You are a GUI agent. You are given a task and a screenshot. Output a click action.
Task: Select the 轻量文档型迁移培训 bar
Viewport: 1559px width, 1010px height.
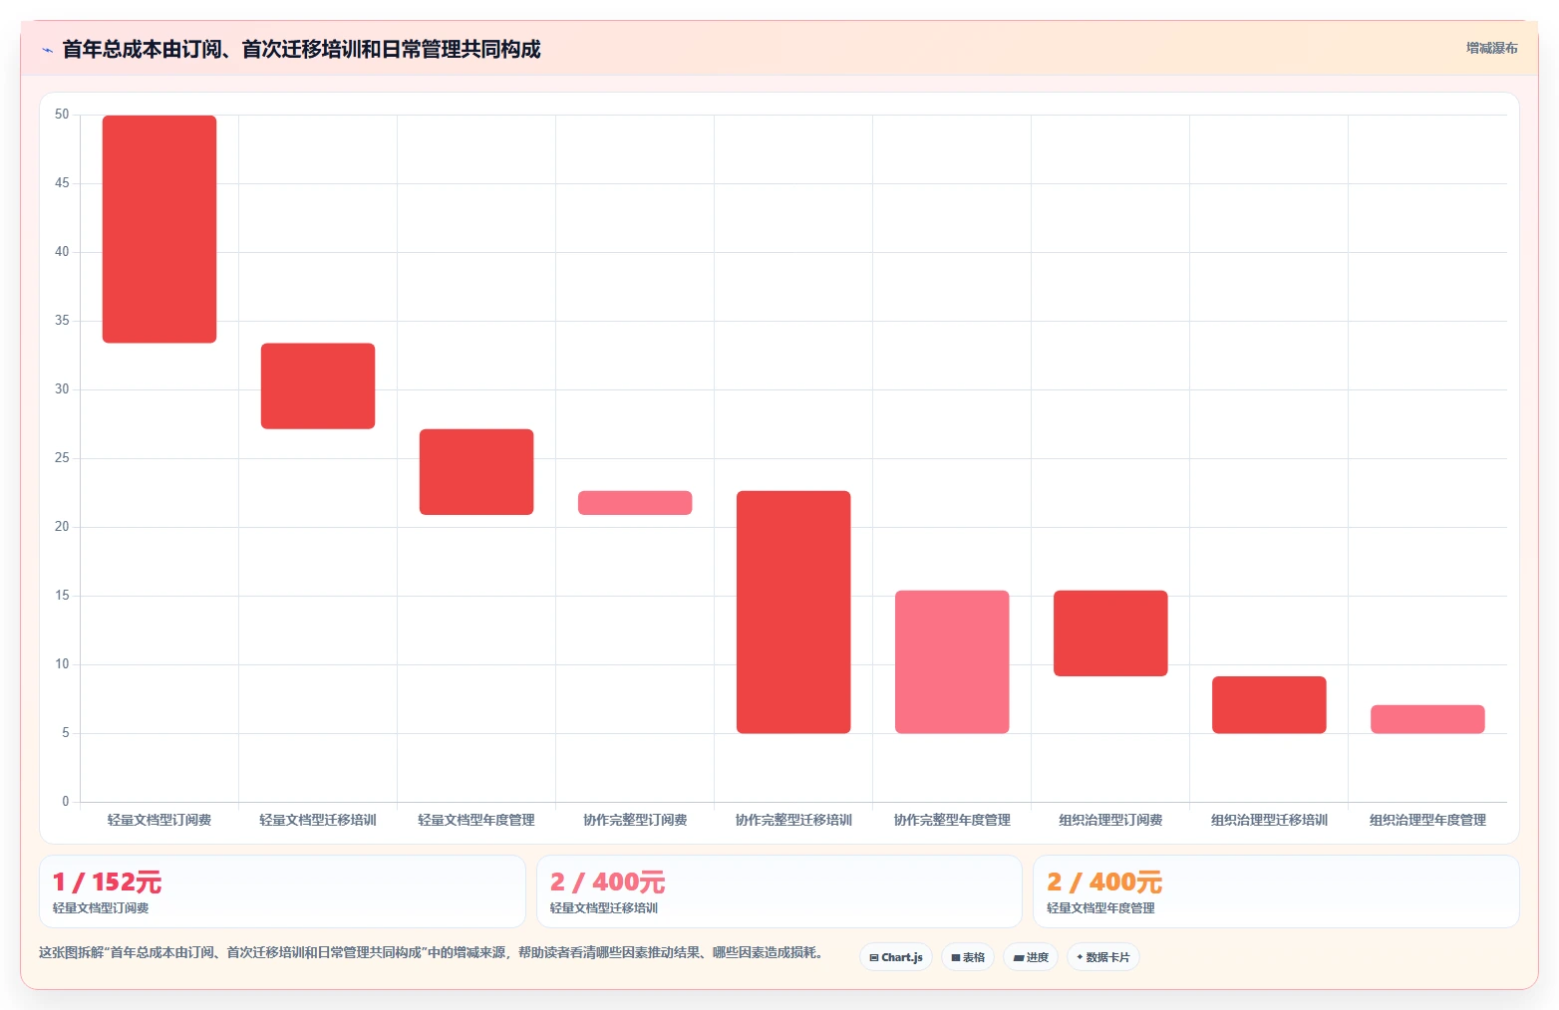pos(318,385)
